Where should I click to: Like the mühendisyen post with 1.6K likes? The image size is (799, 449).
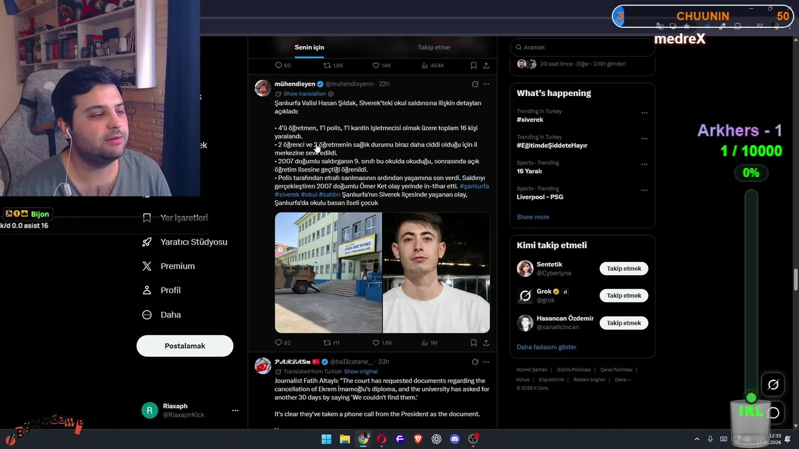tap(382, 343)
